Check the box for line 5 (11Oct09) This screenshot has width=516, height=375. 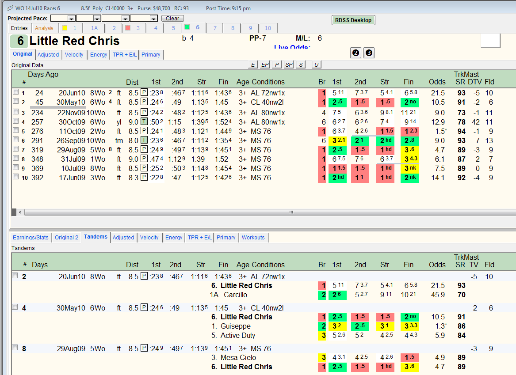point(15,130)
